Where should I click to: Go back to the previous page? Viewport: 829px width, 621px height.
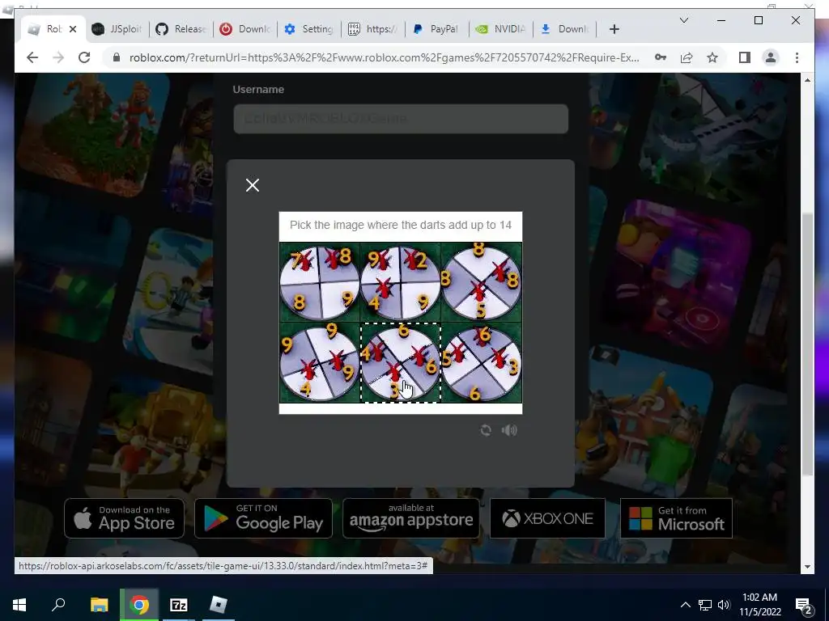[x=32, y=57]
